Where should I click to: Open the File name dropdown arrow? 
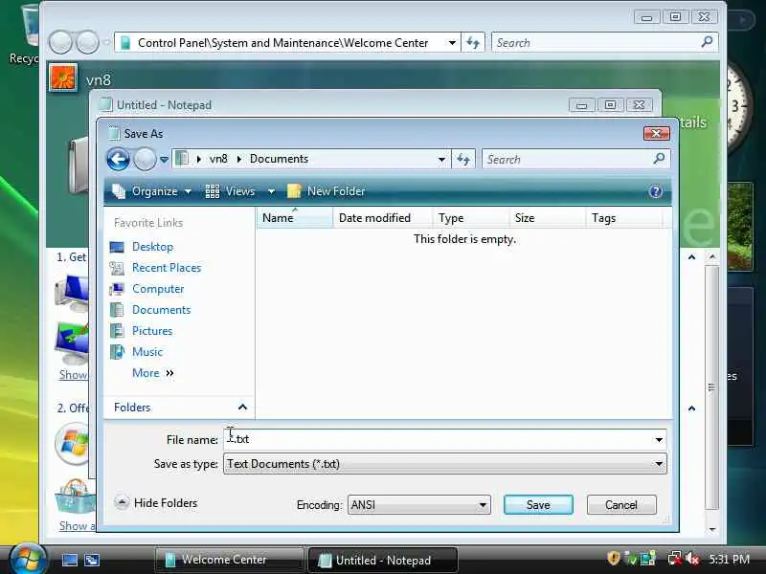pos(659,440)
